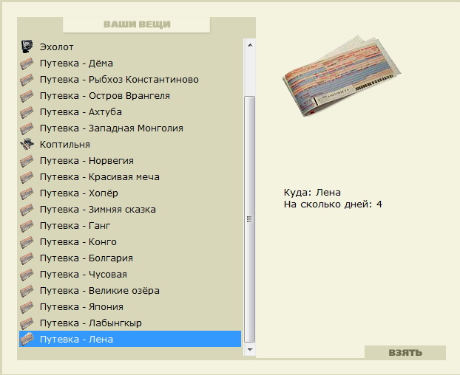Click the ticket icon beside Путевка - Лабынгкыр
Viewport: 460px width, 375px height.
tap(27, 323)
